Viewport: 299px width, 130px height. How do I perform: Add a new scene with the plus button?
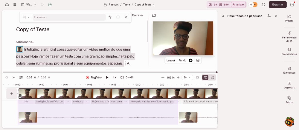click(12, 94)
